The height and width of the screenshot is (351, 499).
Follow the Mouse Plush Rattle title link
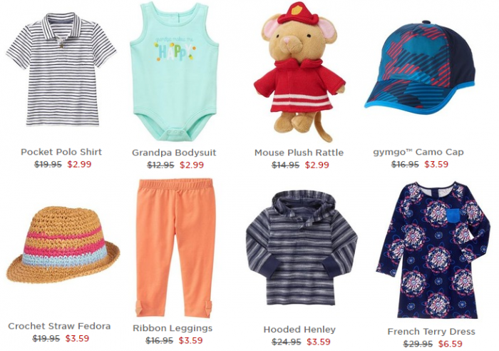(x=299, y=153)
